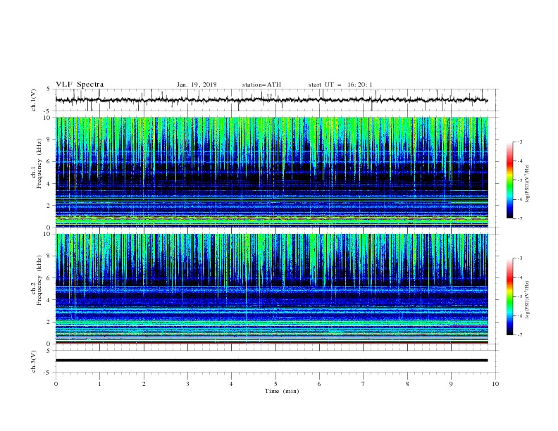Viewport: 558px width, 431px height.
Task: Click the ch.3(V) axis label
Action: click(34, 361)
